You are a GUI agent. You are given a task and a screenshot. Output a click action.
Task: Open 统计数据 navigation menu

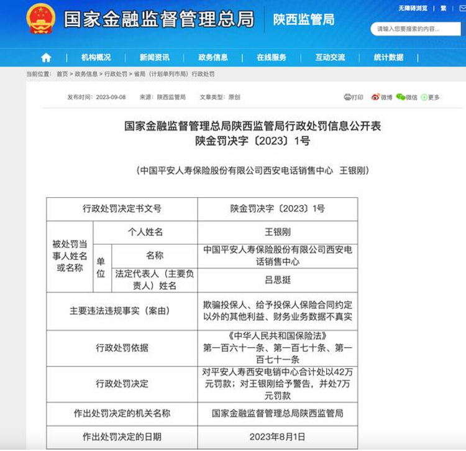pos(389,57)
